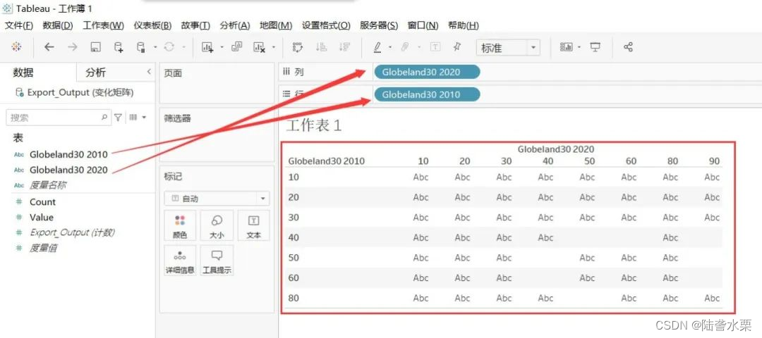Screen dimensions: 762x338
Task: Open the 数据(D) menu
Action: pyautogui.click(x=58, y=25)
